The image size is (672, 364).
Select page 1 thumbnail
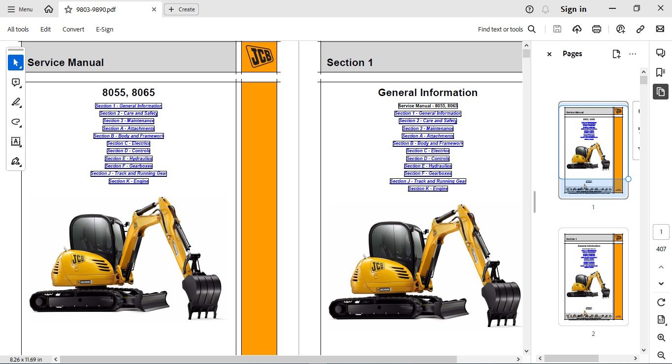593,150
